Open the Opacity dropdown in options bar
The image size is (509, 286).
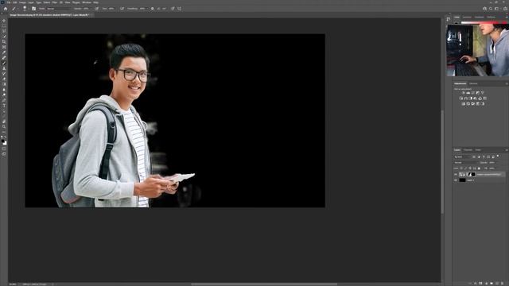click(91, 9)
